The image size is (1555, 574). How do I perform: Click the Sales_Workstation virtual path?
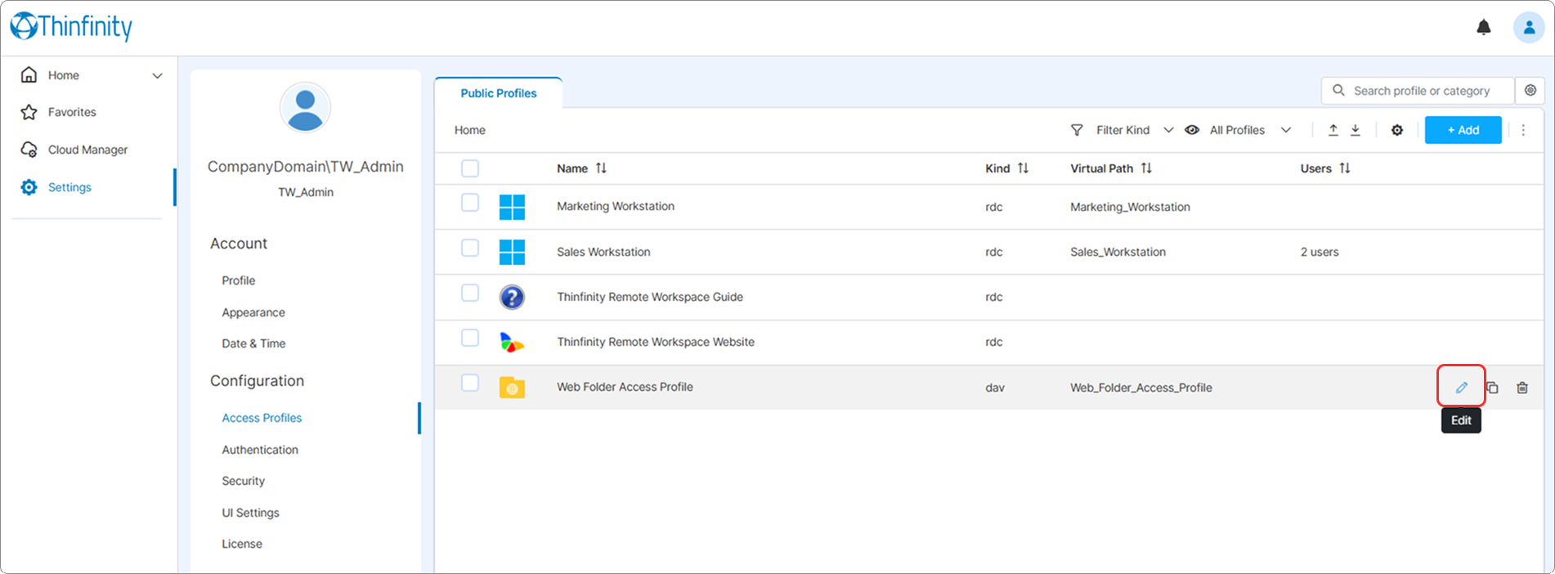1118,252
